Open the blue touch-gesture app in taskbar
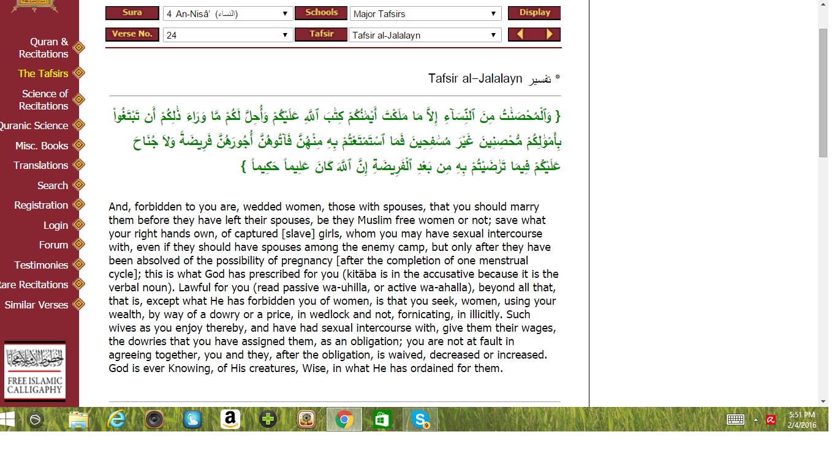The image size is (837, 470). 192,420
